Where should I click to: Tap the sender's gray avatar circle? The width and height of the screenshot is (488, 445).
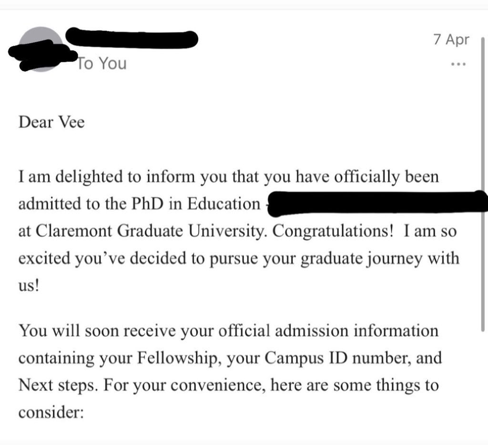41,49
